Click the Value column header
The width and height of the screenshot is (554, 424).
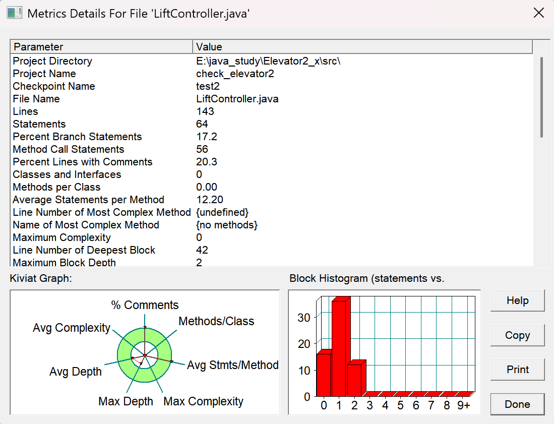pyautogui.click(x=362, y=47)
